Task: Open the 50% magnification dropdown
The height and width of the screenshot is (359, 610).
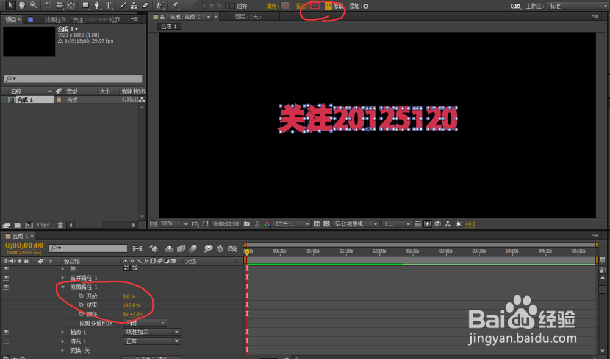Action: click(174, 224)
